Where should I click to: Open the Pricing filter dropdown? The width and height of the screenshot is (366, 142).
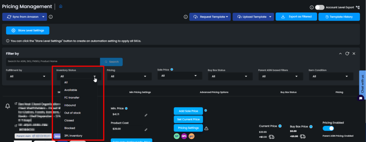[x=129, y=76]
